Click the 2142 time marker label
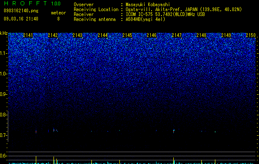The width and height of the screenshot is (259, 164). coord(53,35)
